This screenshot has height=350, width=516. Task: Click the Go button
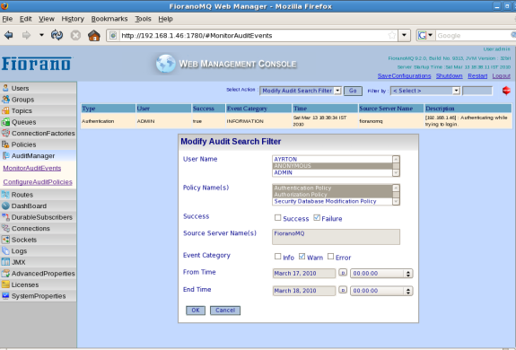coord(353,91)
